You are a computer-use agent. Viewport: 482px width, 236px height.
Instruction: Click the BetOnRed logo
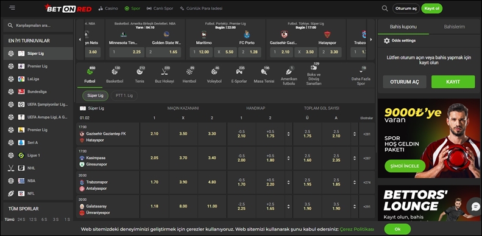click(68, 9)
